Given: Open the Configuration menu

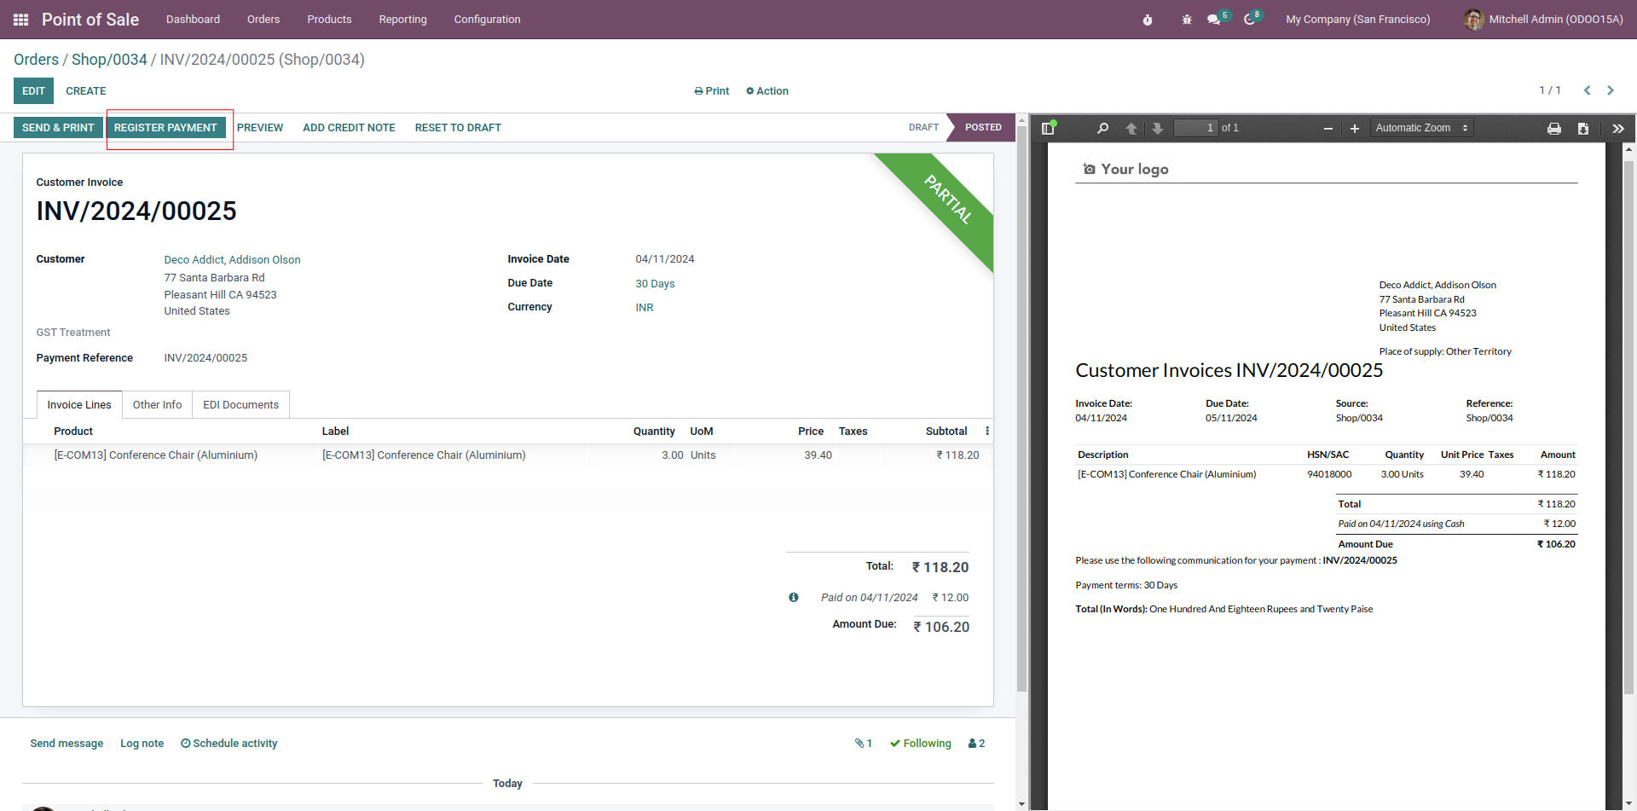Looking at the screenshot, I should click(x=487, y=20).
